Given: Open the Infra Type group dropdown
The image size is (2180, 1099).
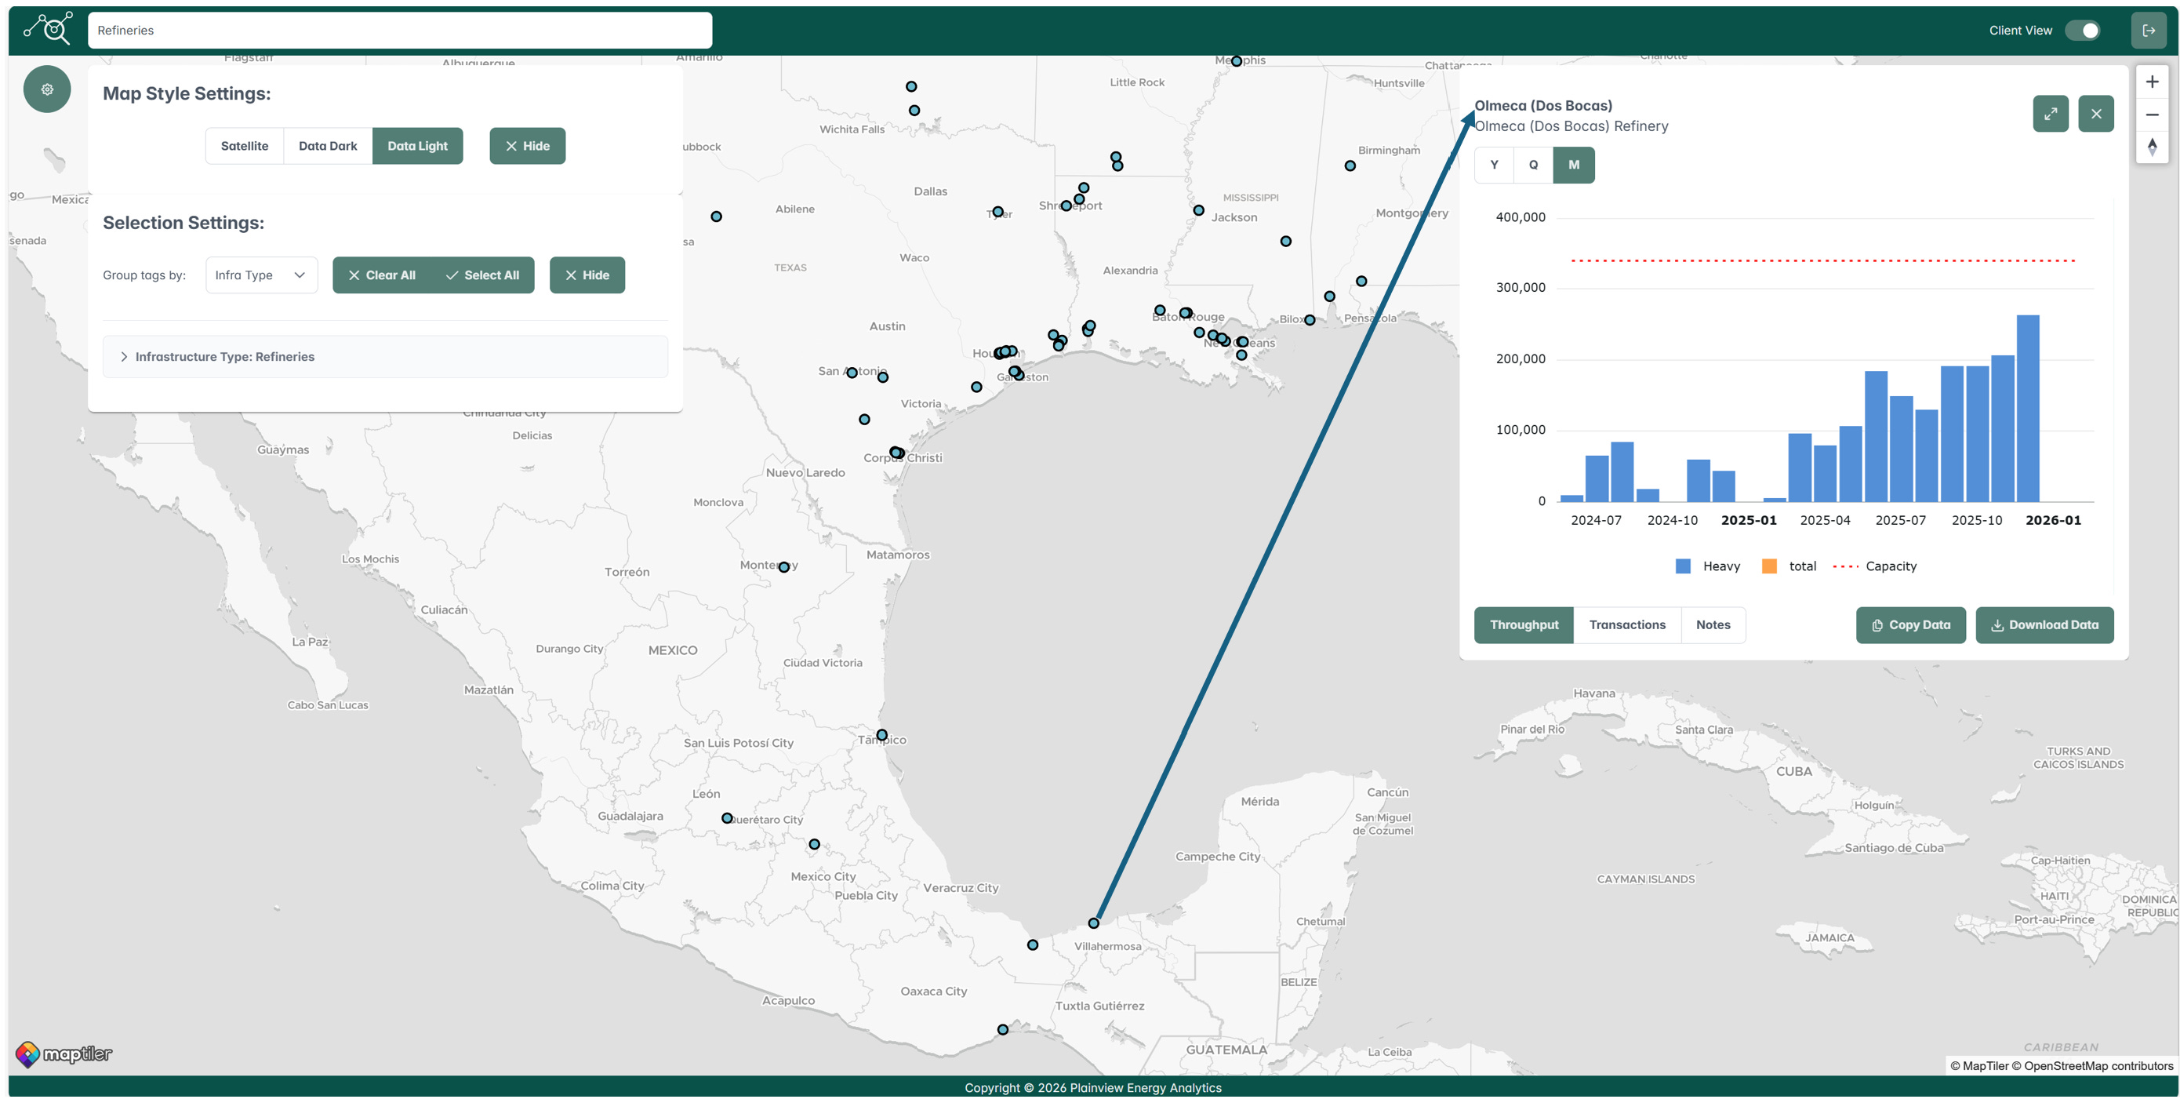Looking at the screenshot, I should click(x=260, y=275).
